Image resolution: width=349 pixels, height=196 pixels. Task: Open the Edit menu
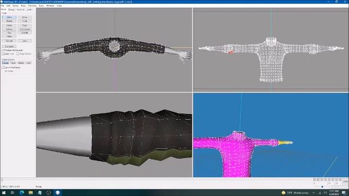(x=8, y=5)
